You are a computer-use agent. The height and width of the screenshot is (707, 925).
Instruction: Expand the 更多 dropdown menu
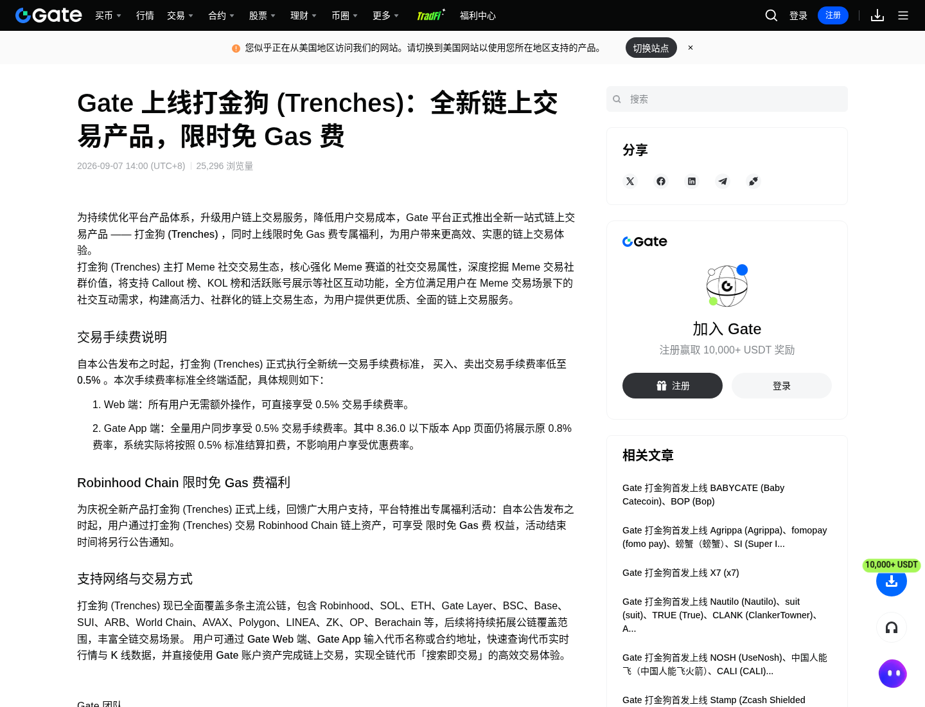pos(385,15)
